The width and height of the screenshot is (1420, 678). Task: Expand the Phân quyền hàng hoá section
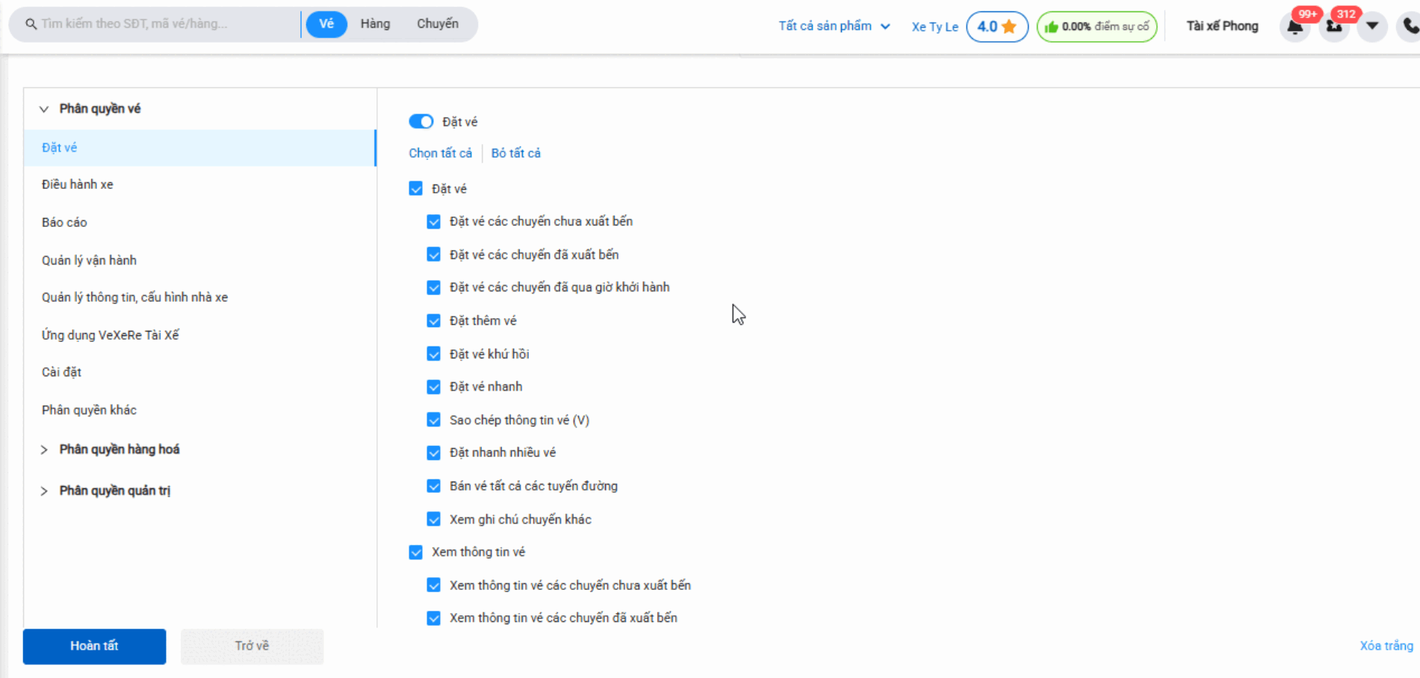(44, 450)
